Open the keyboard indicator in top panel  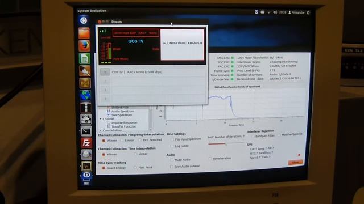coord(263,12)
